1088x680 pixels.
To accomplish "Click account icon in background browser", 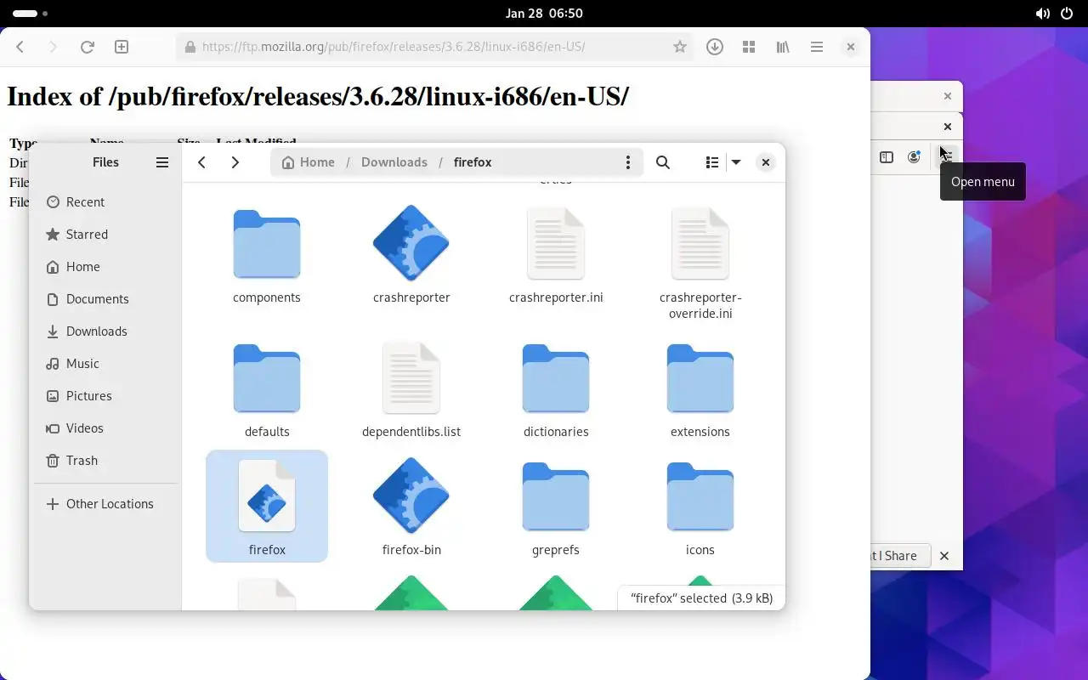I will pyautogui.click(x=914, y=157).
